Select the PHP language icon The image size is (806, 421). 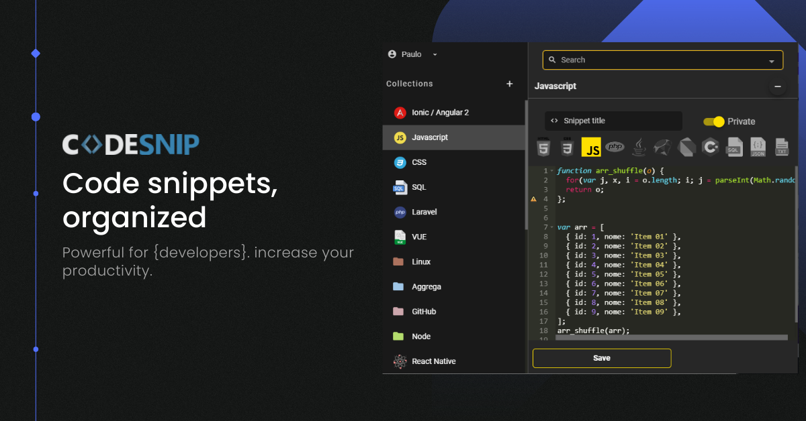pos(615,147)
